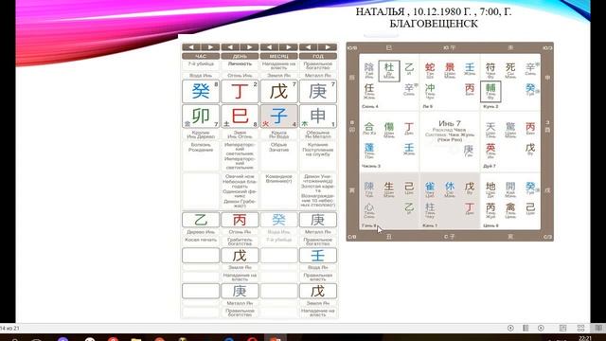Click the boxed 杜 character in Сюнь 4 palace
Viewport: 606px width, 341px height.
389,71
